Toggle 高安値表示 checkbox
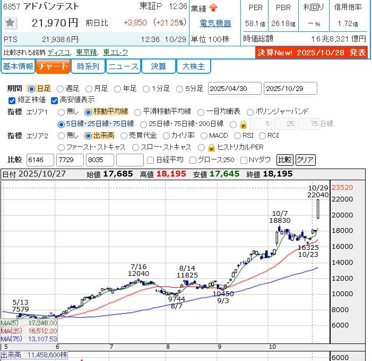Viewport: 372px width, 361px height. (54, 100)
